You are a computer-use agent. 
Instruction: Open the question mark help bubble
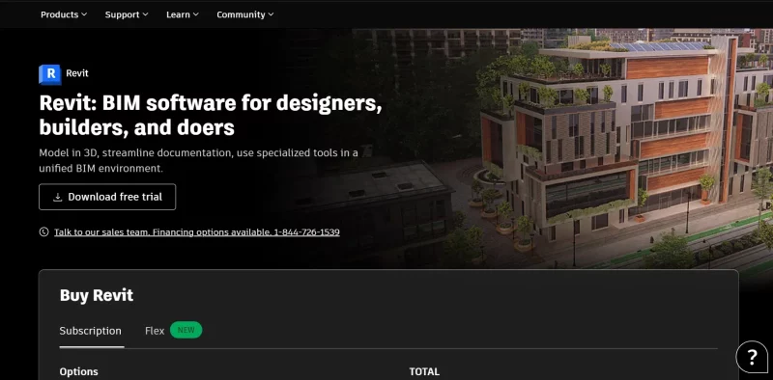pos(752,357)
